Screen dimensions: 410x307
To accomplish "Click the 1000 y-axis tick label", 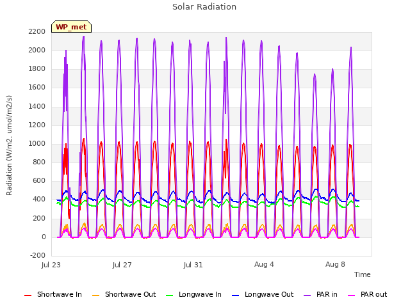I will 37,143.
